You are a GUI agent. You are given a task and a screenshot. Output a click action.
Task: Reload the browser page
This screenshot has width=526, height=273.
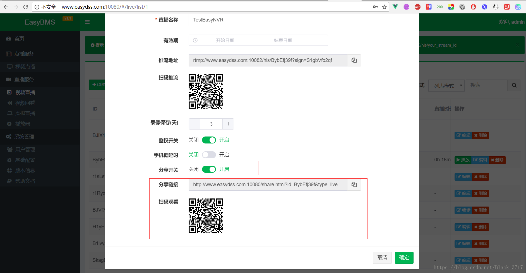coord(26,7)
